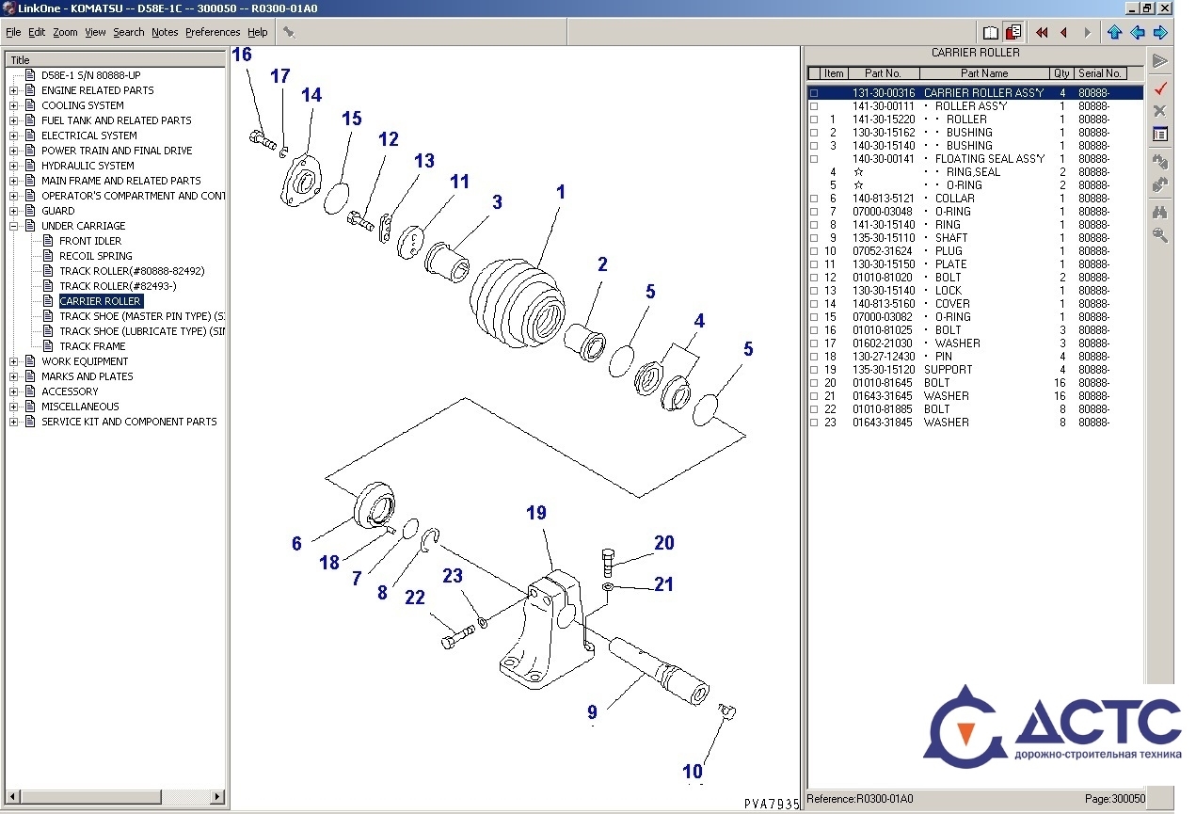Viewport: 1196px width, 814px height.
Task: Collapse the UNDER CARRIAGE tree node
Action: point(14,226)
